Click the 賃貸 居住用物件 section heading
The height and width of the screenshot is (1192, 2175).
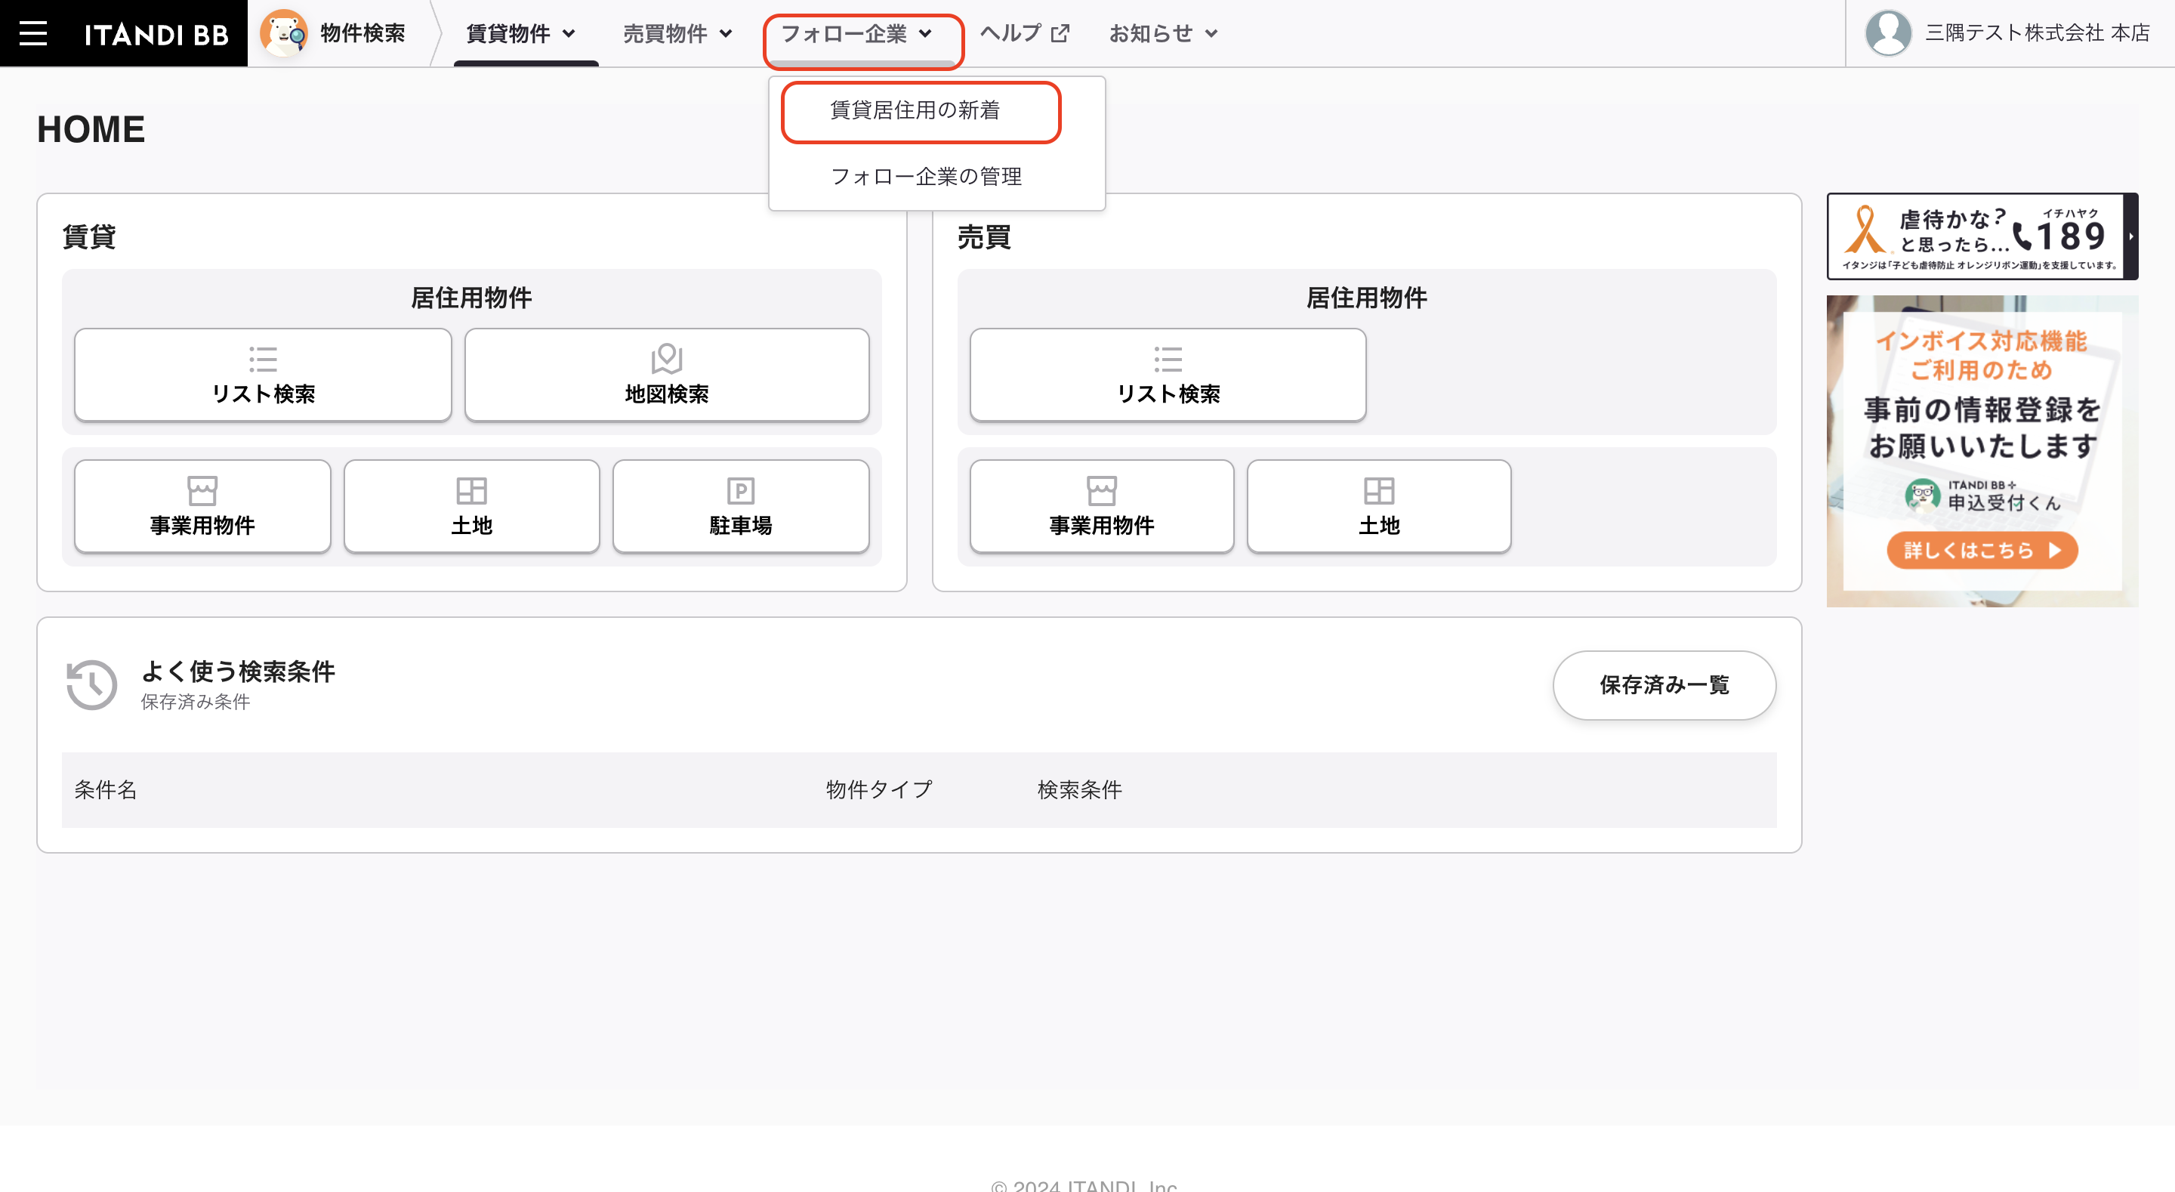coord(471,298)
